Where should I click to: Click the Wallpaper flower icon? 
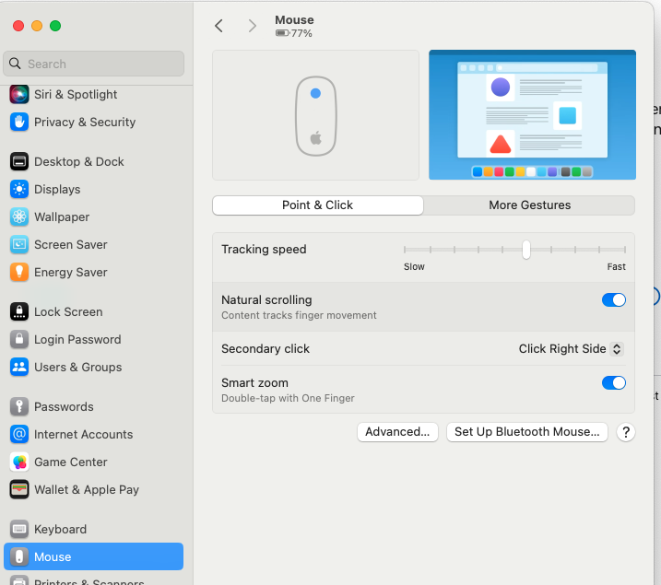click(19, 216)
